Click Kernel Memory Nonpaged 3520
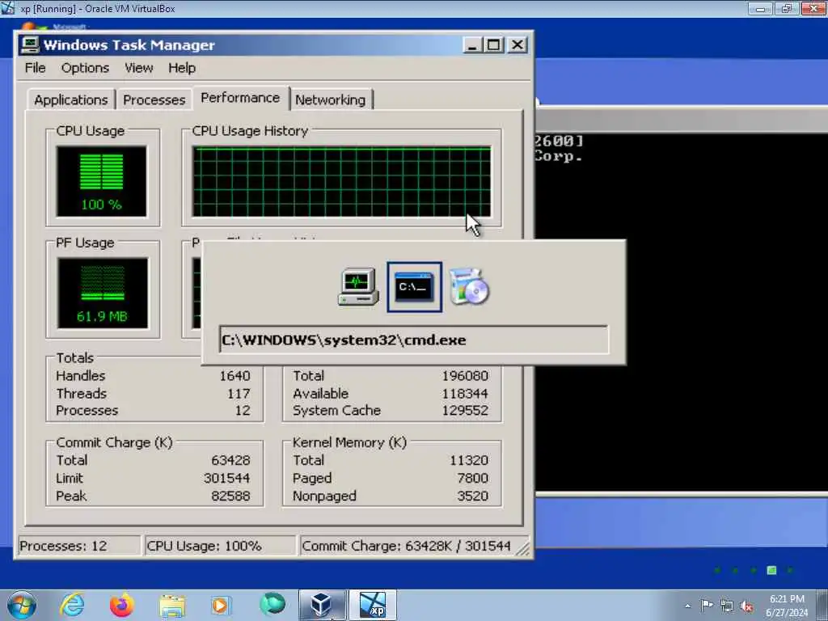Viewport: 828px width, 621px height. pyautogui.click(x=472, y=496)
